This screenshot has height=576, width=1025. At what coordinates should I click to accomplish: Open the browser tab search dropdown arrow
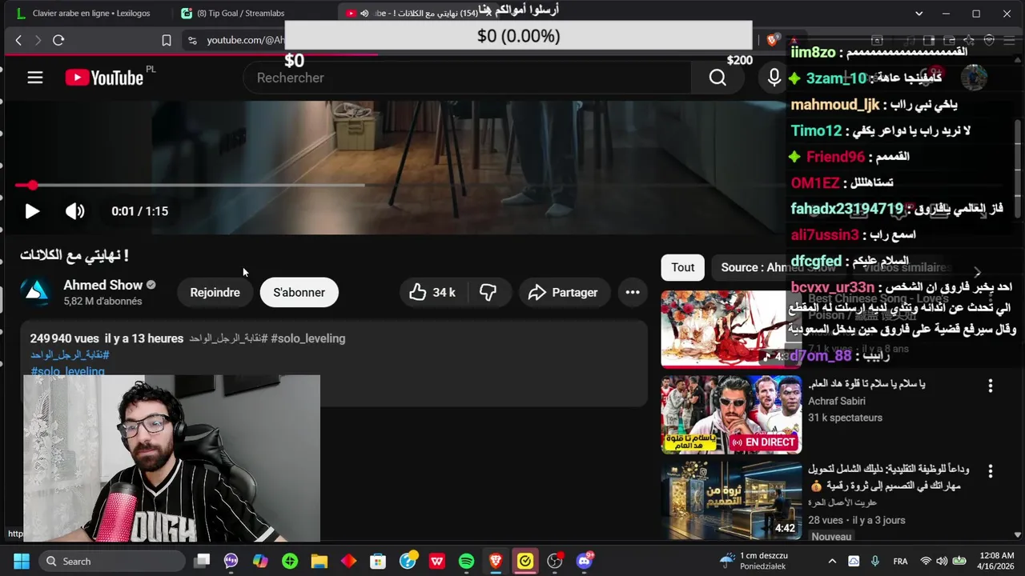pos(919,14)
